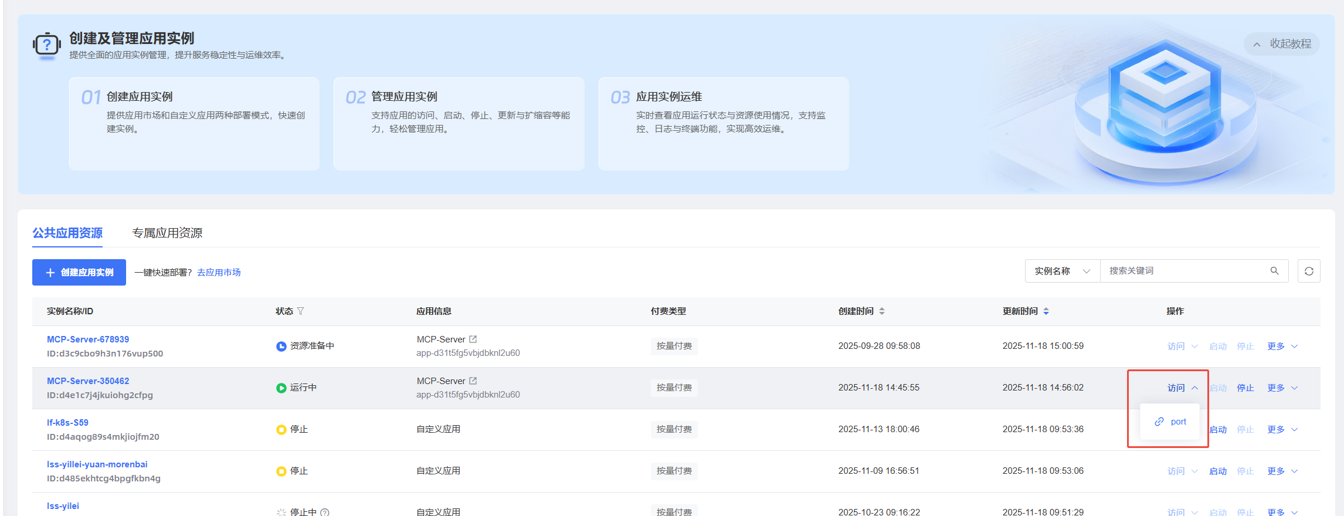The height and width of the screenshot is (516, 1344).
Task: Click the search magnifier icon
Action: pos(1274,271)
